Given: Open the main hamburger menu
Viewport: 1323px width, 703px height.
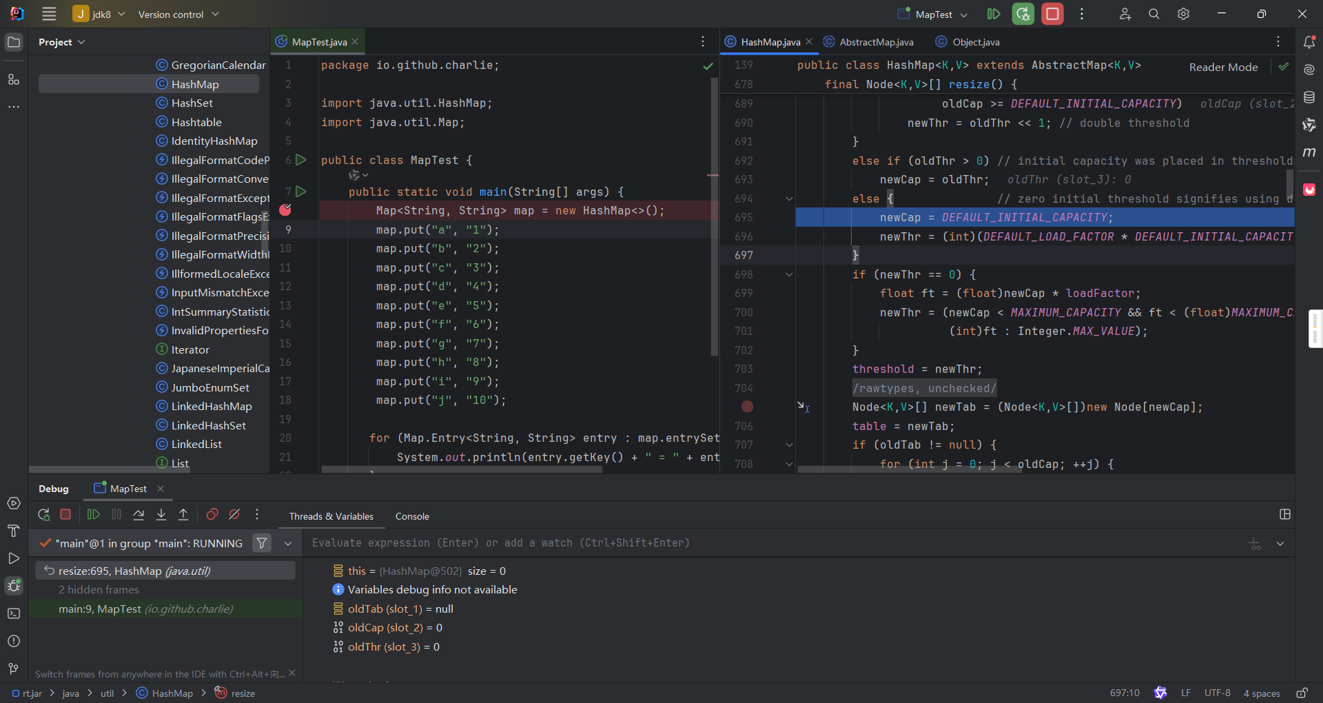Looking at the screenshot, I should point(49,14).
